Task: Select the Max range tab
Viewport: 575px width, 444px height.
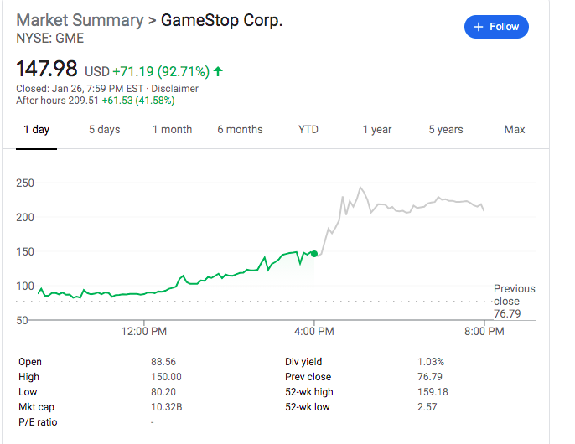Action: tap(515, 130)
